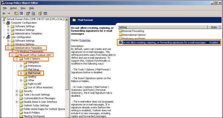Open the Help menu
Image resolution: width=223 pixels, height=118 pixels.
(32, 8)
